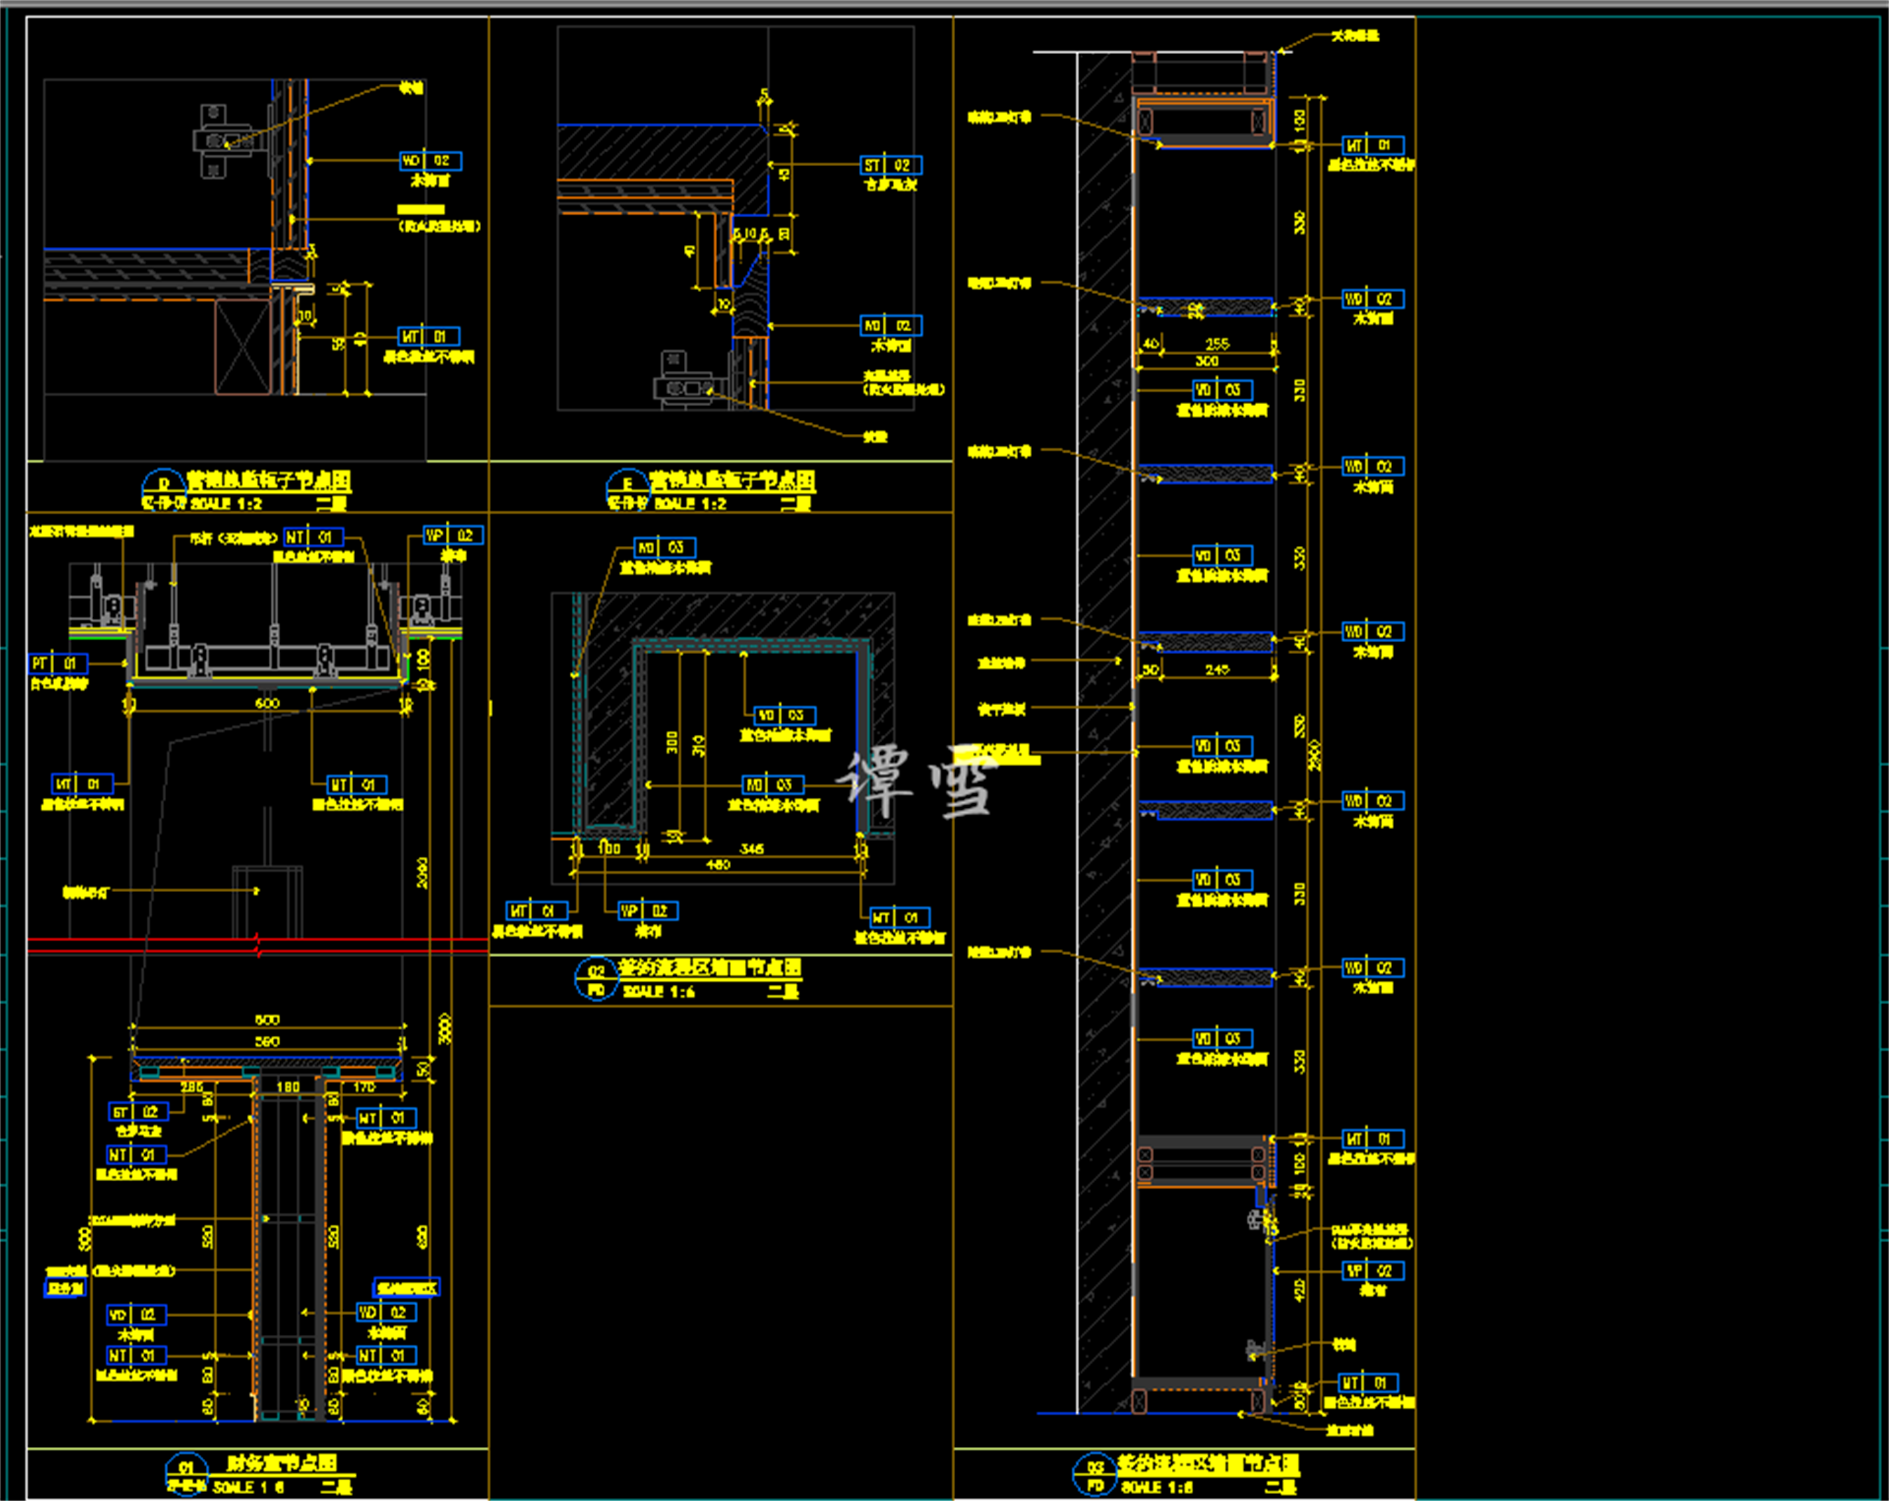
Task: Click the WP 02 tag above ceiling detail
Action: pos(452,535)
